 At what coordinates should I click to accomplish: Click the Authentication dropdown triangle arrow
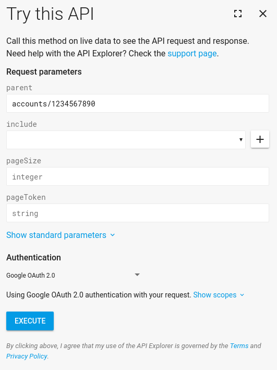[137, 275]
